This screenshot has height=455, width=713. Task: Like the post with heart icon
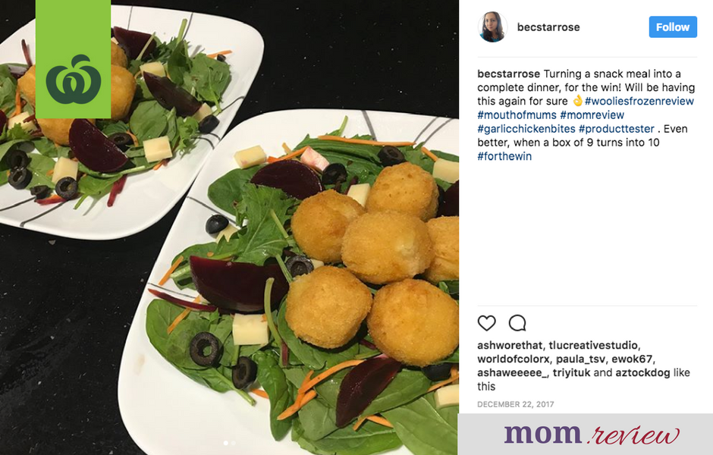click(486, 323)
